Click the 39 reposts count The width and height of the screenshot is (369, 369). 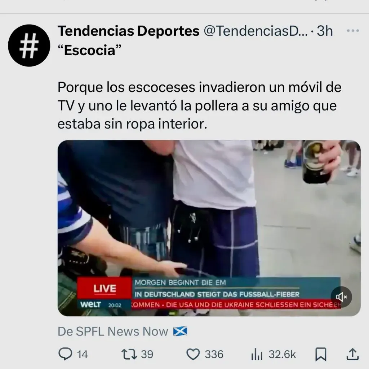[x=147, y=355]
